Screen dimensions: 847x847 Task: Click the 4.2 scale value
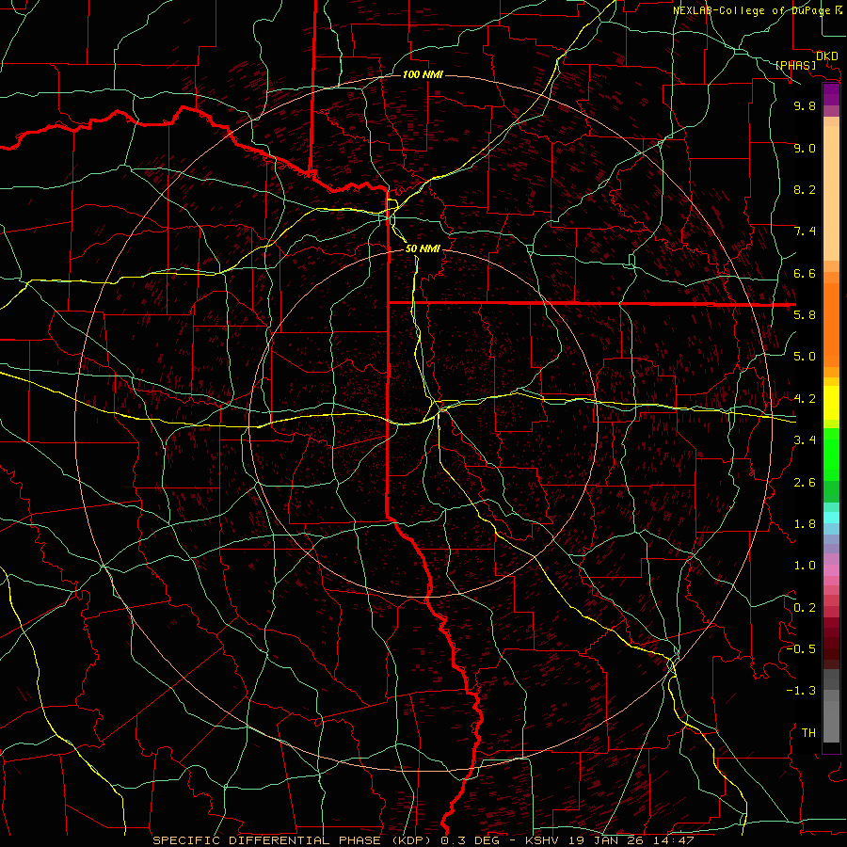[x=805, y=399]
